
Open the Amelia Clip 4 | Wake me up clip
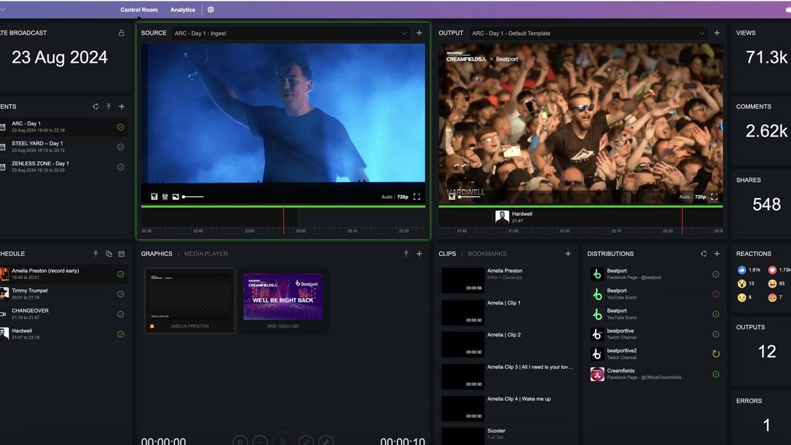coord(507,408)
